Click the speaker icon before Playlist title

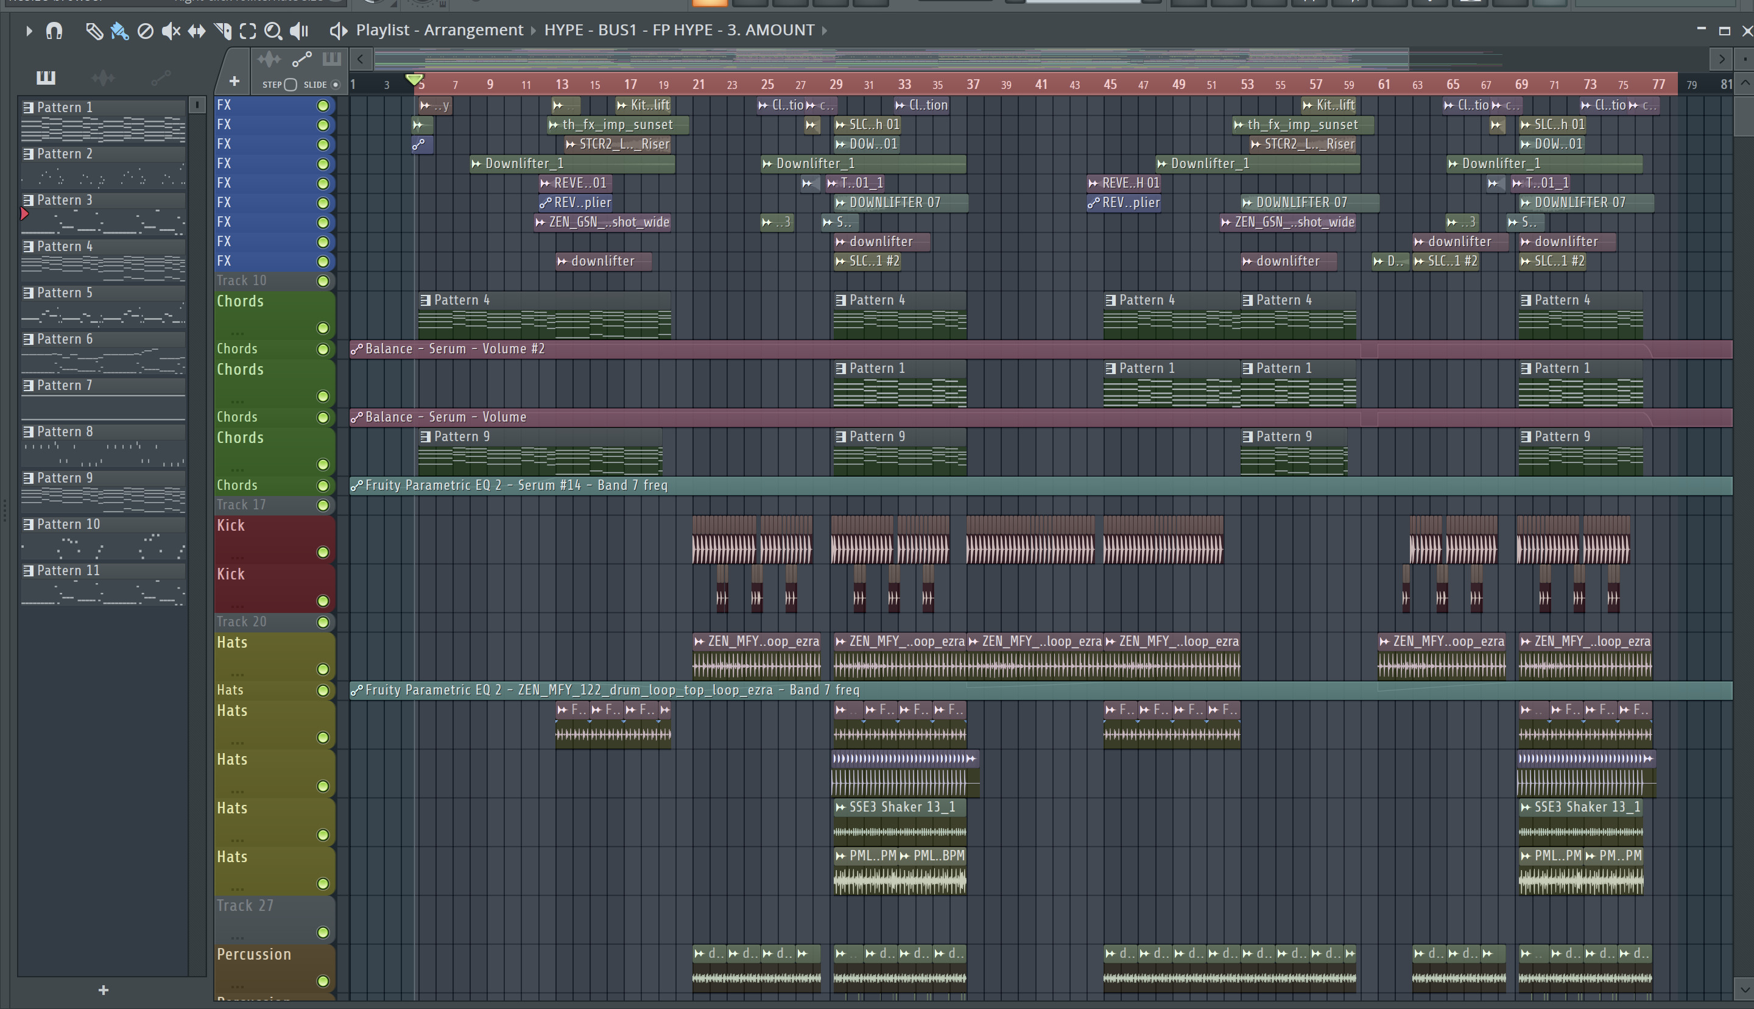(338, 30)
